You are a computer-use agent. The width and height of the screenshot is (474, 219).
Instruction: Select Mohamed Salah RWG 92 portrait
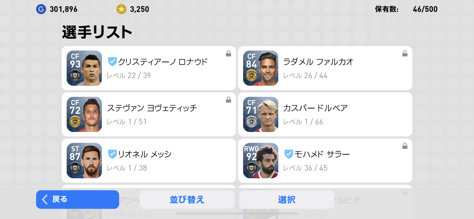pyautogui.click(x=261, y=161)
